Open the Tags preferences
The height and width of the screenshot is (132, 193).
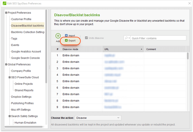tap(14, 38)
